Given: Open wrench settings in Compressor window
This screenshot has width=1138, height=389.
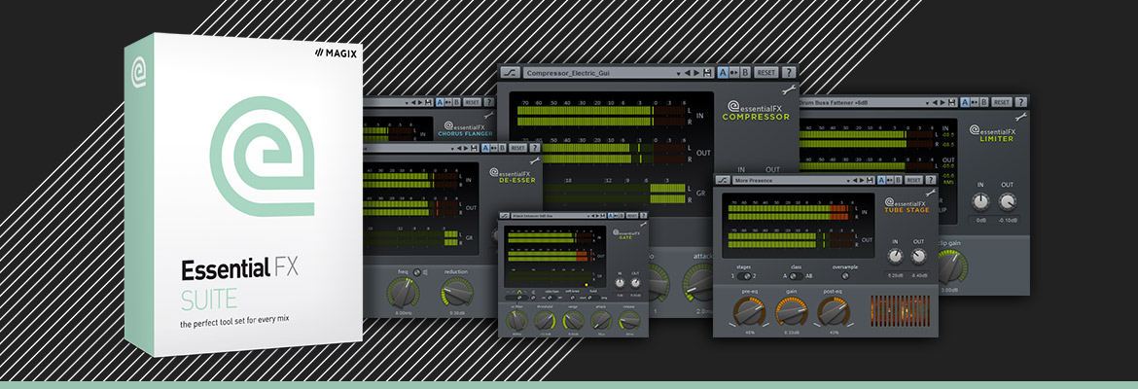Looking at the screenshot, I should tap(789, 90).
